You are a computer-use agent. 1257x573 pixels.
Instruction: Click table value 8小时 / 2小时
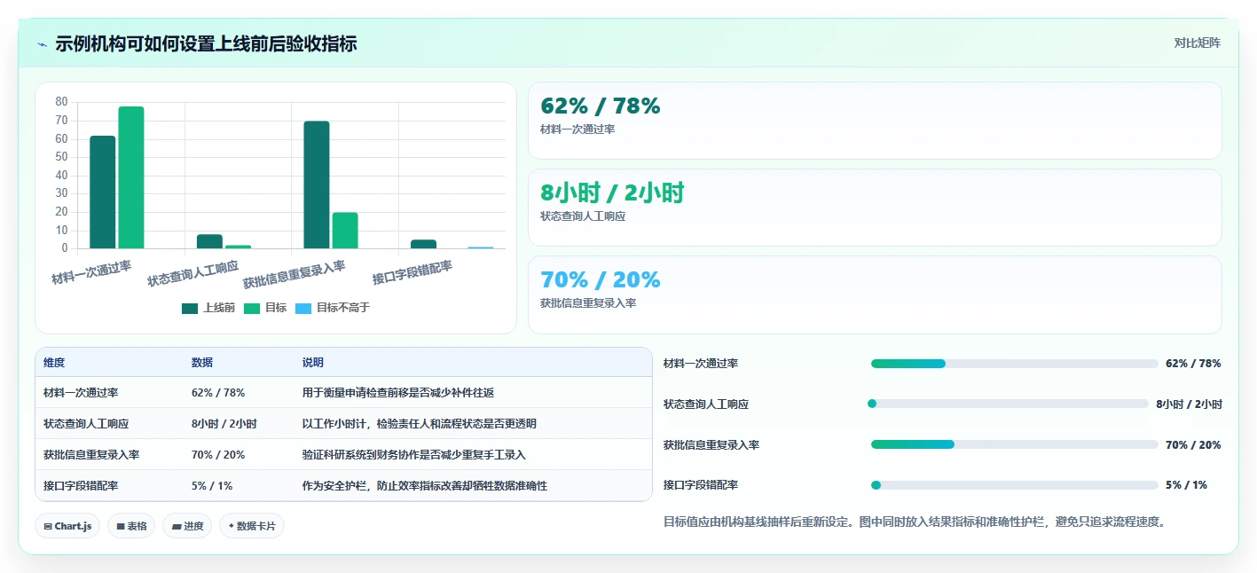pyautogui.click(x=224, y=424)
